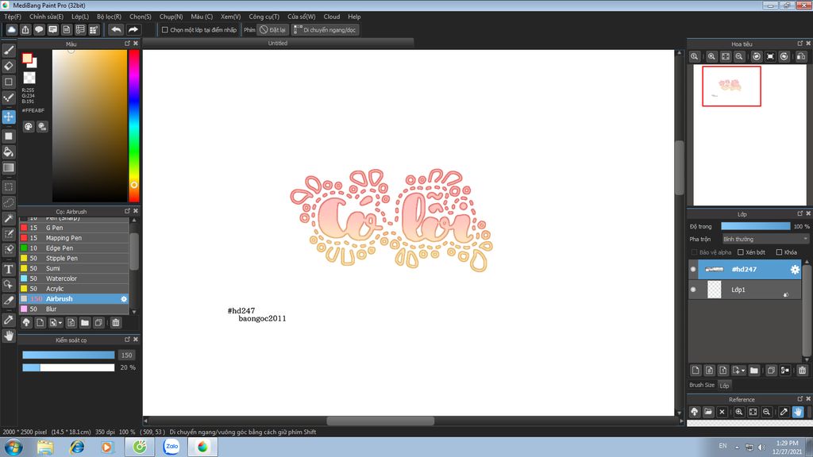Select the rectangular Select tool
Image resolution: width=813 pixels, height=457 pixels.
click(9, 186)
